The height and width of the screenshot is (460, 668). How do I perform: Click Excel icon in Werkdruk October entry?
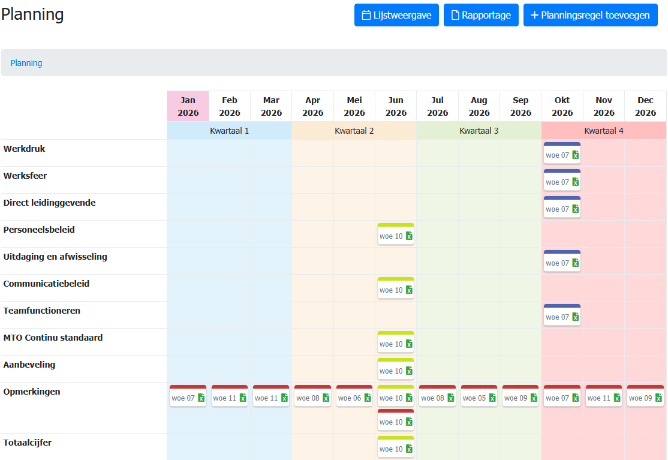pos(575,155)
